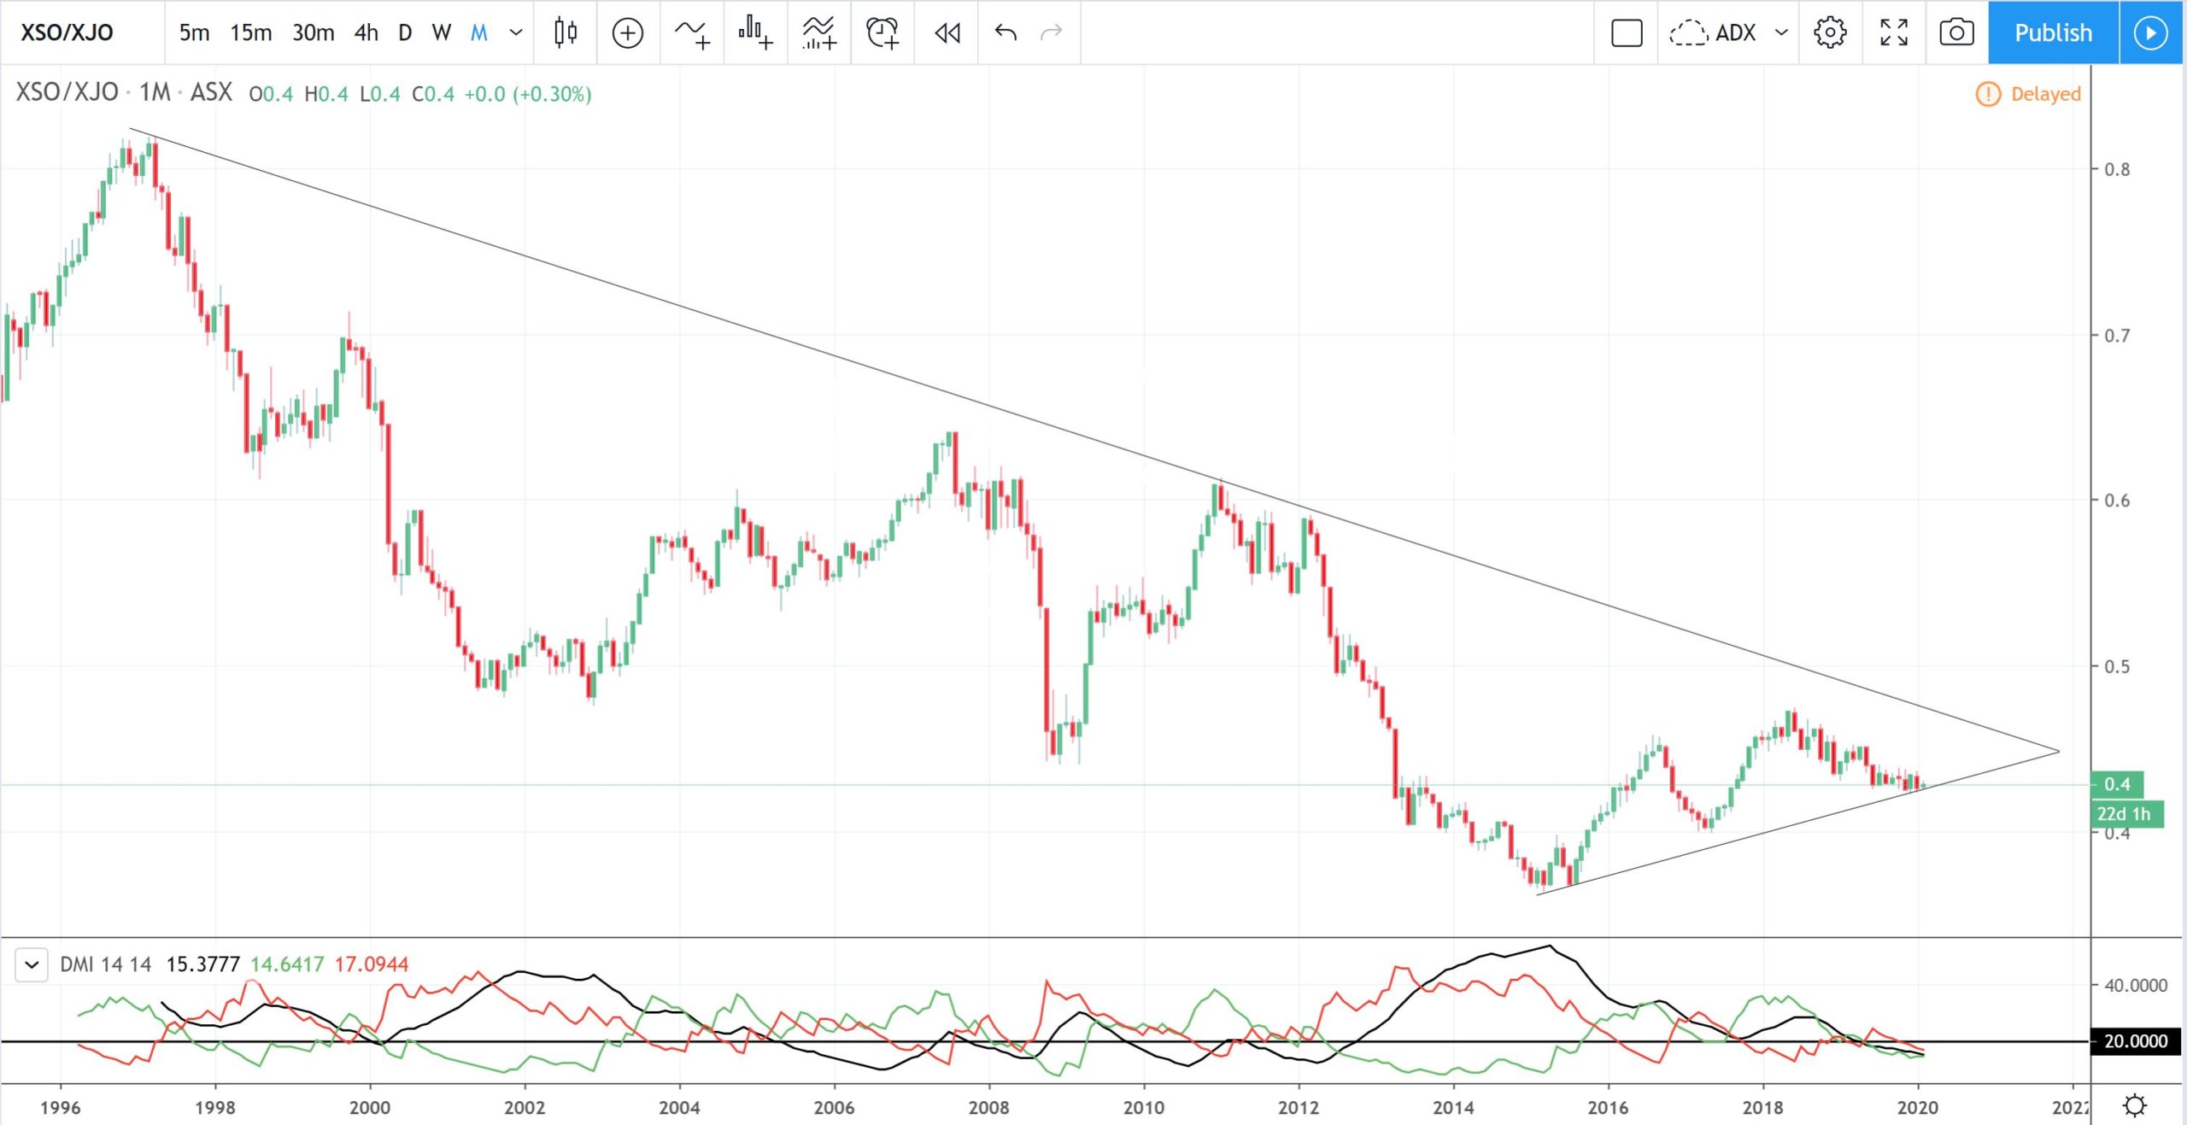This screenshot has height=1125, width=2187.
Task: Select the 30m timeframe
Action: 313,32
